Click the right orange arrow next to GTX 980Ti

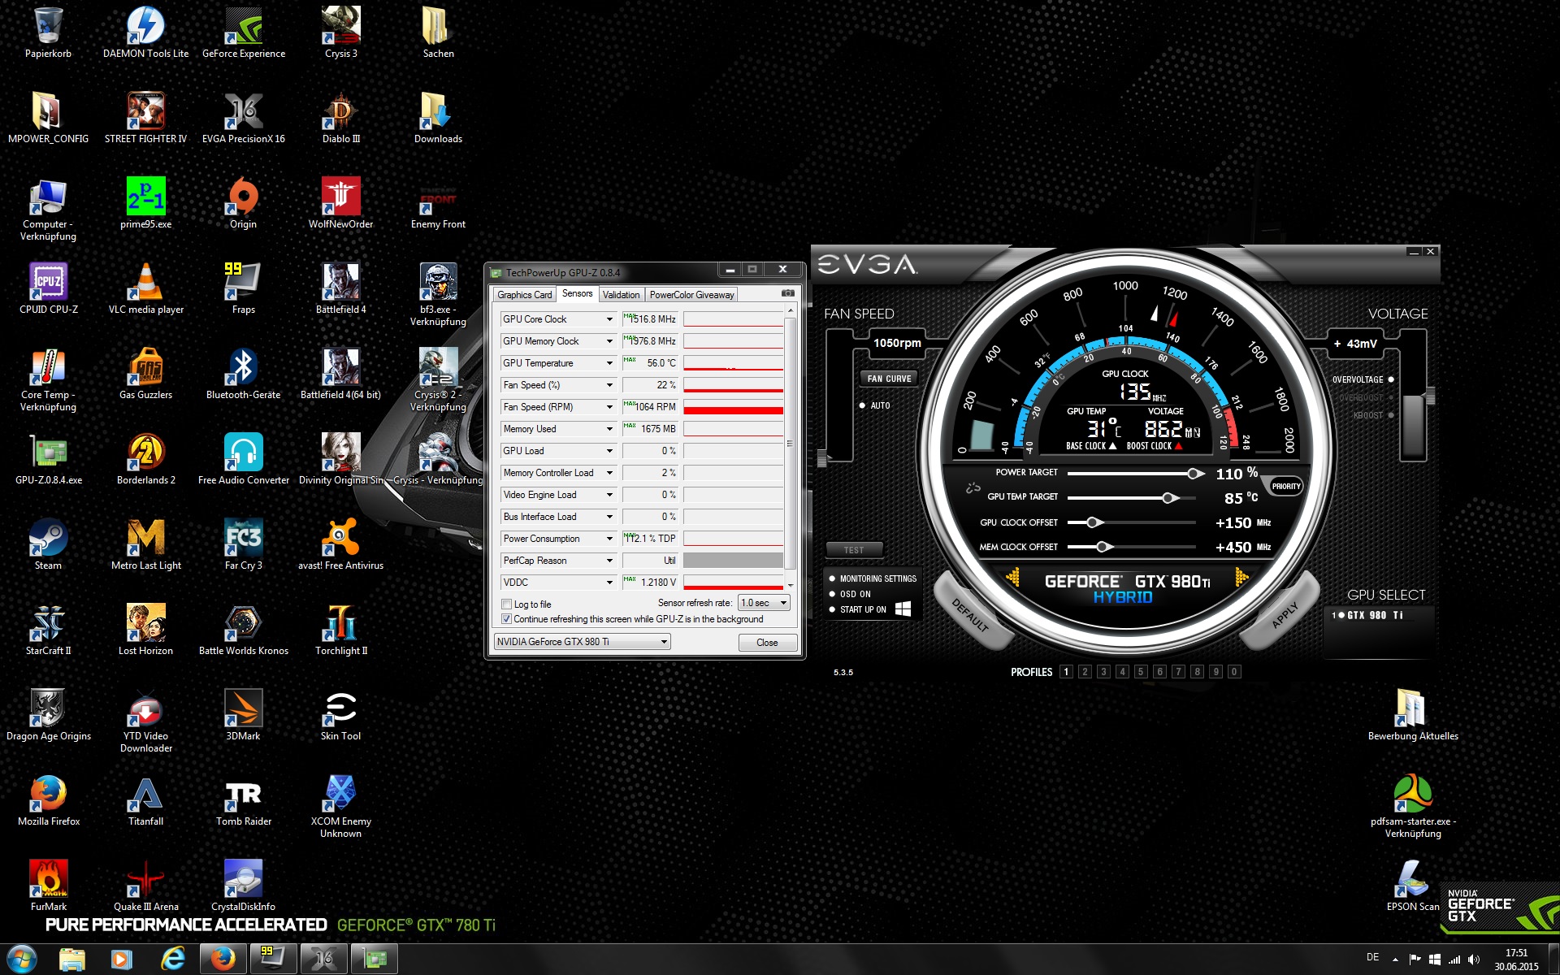1241,577
